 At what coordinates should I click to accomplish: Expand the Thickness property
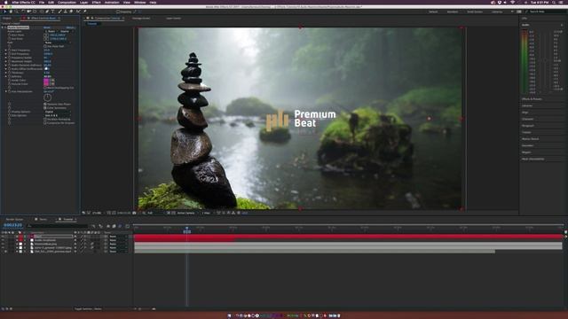point(5,73)
